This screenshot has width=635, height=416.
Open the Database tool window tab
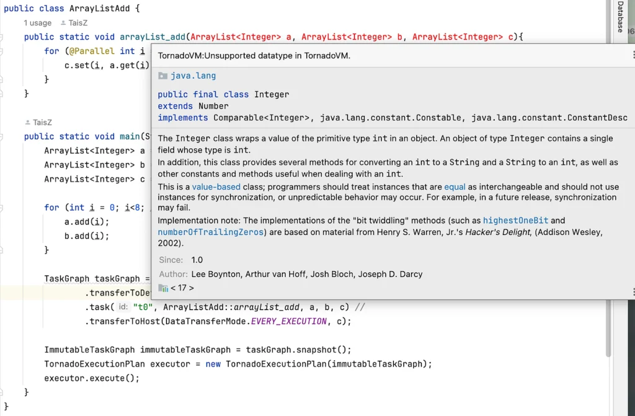tap(620, 17)
